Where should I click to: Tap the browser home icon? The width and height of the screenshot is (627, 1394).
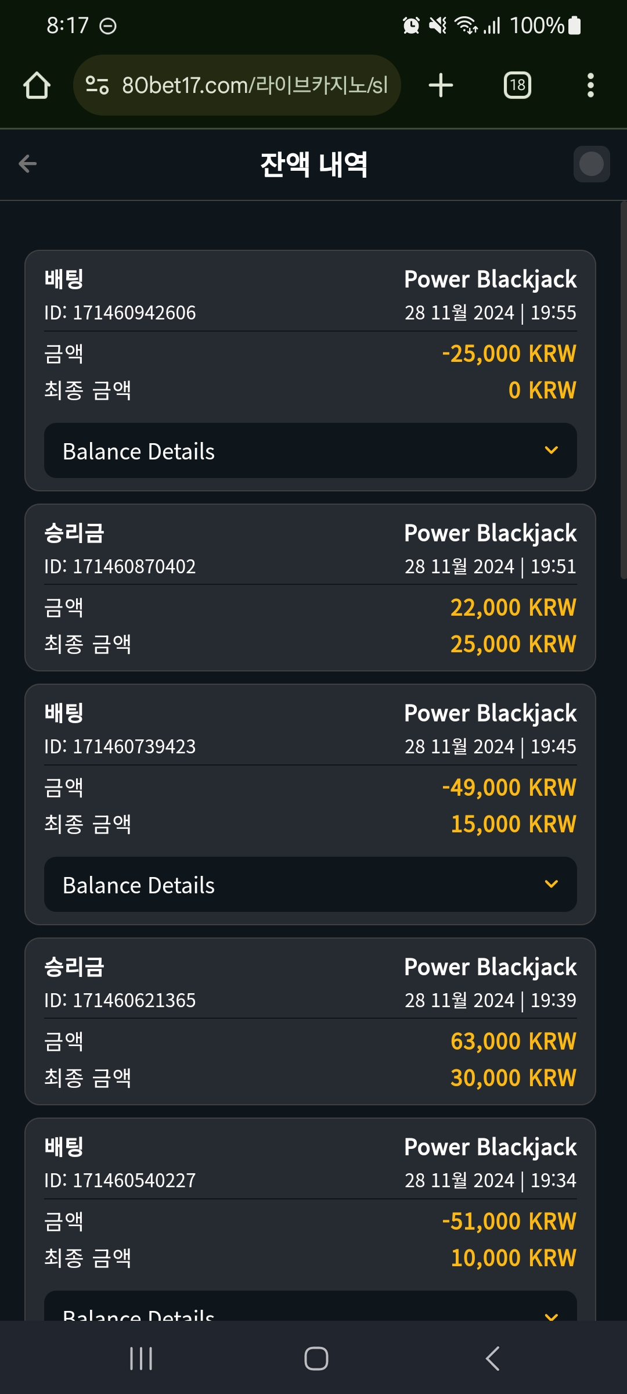37,85
